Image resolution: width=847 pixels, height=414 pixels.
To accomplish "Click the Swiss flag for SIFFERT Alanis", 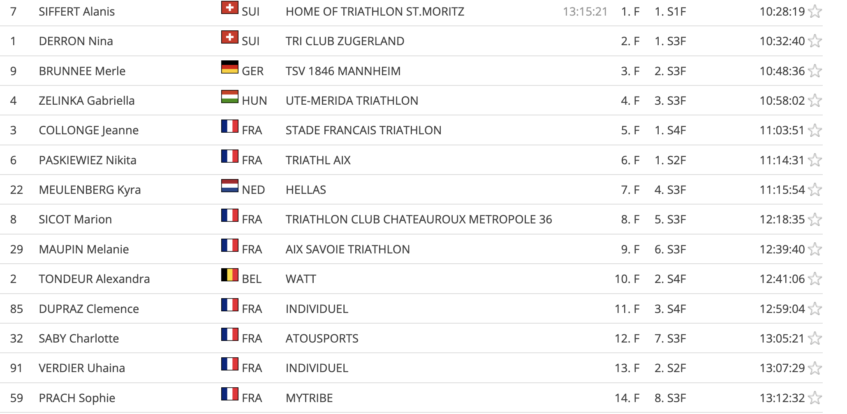I will coord(230,7).
